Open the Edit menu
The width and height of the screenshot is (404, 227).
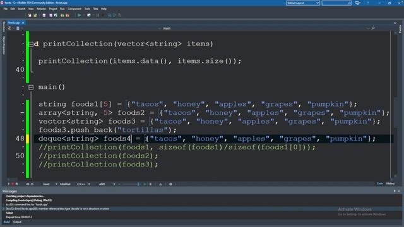13,9
